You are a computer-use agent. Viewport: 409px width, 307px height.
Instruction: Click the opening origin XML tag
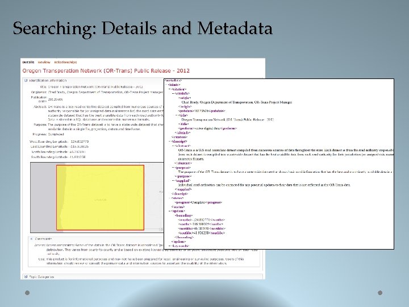(185, 98)
